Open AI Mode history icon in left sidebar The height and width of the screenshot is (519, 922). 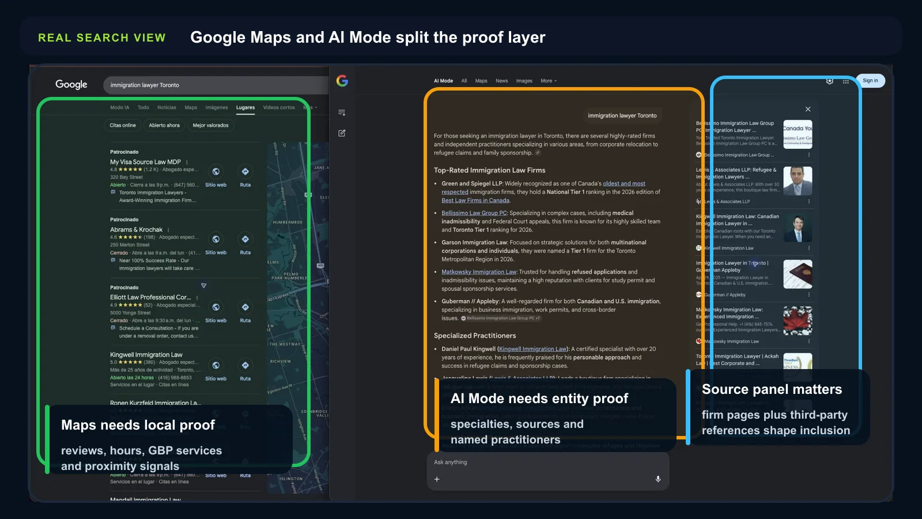(x=342, y=112)
